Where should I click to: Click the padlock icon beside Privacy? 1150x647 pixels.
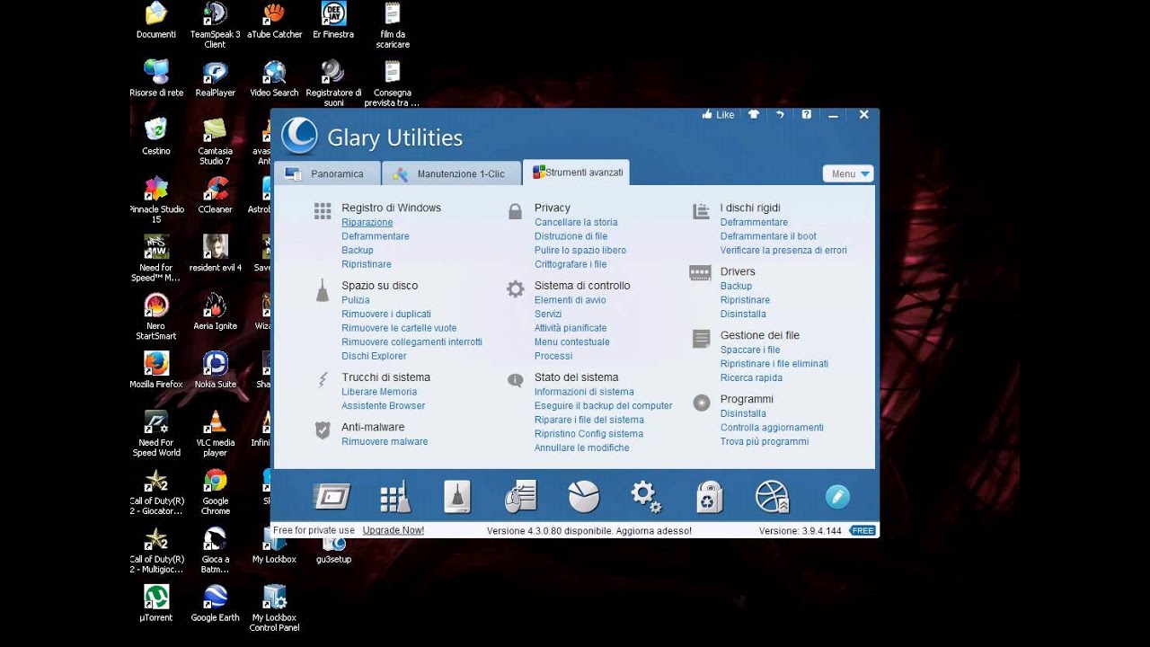pyautogui.click(x=515, y=211)
